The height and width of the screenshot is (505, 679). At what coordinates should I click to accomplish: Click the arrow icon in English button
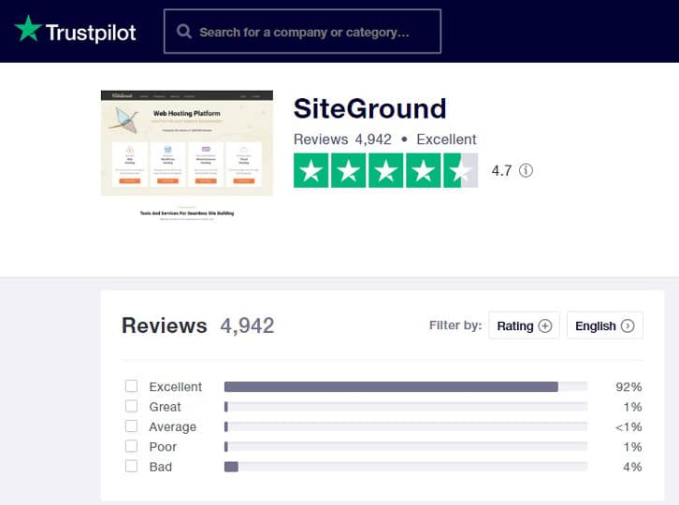(x=628, y=325)
